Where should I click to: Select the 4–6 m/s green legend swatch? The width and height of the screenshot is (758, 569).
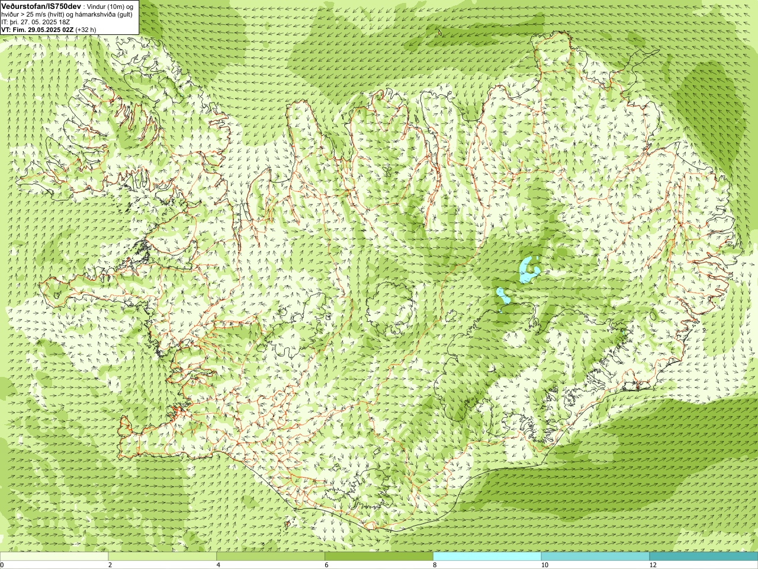point(271,557)
